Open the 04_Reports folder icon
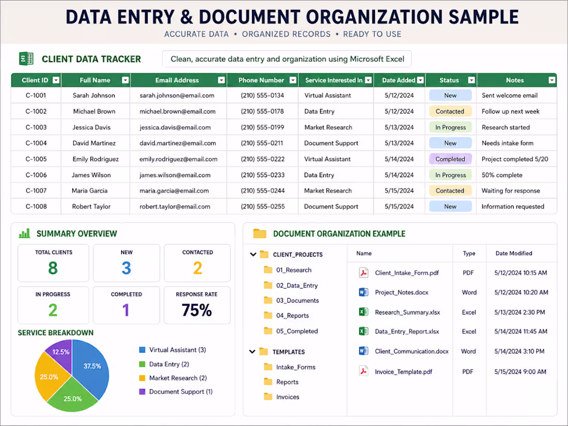The image size is (568, 426). click(268, 315)
